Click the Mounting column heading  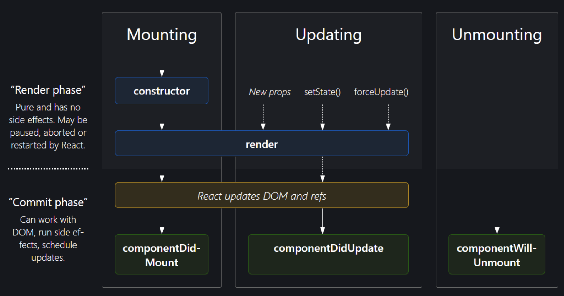(162, 35)
